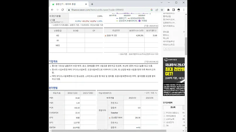
Task: Open the Chrome extensions puzzle icon
Action: tap(168, 10)
